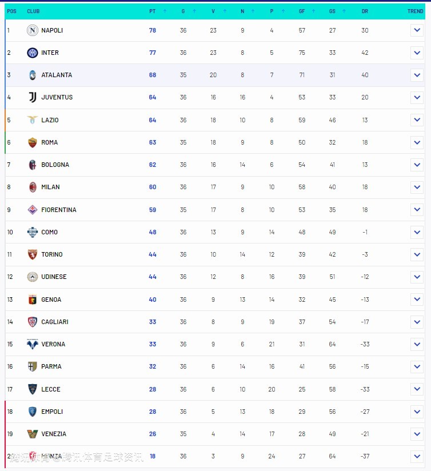Open the CAGLIARI club name link
This screenshot has height=471, width=431.
point(55,322)
